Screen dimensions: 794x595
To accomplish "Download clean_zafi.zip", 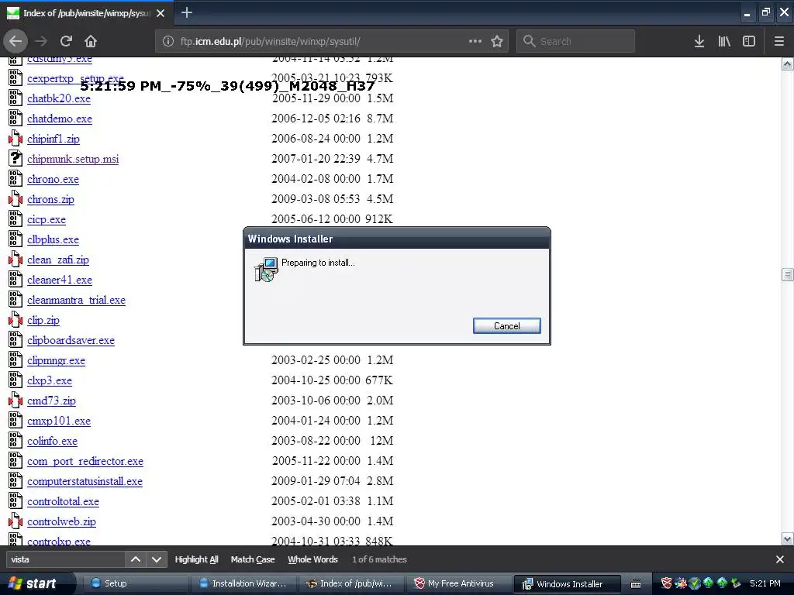I will tap(58, 260).
